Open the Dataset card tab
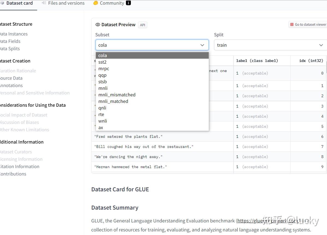Screen dimensions: 327x235 tap(17, 3)
